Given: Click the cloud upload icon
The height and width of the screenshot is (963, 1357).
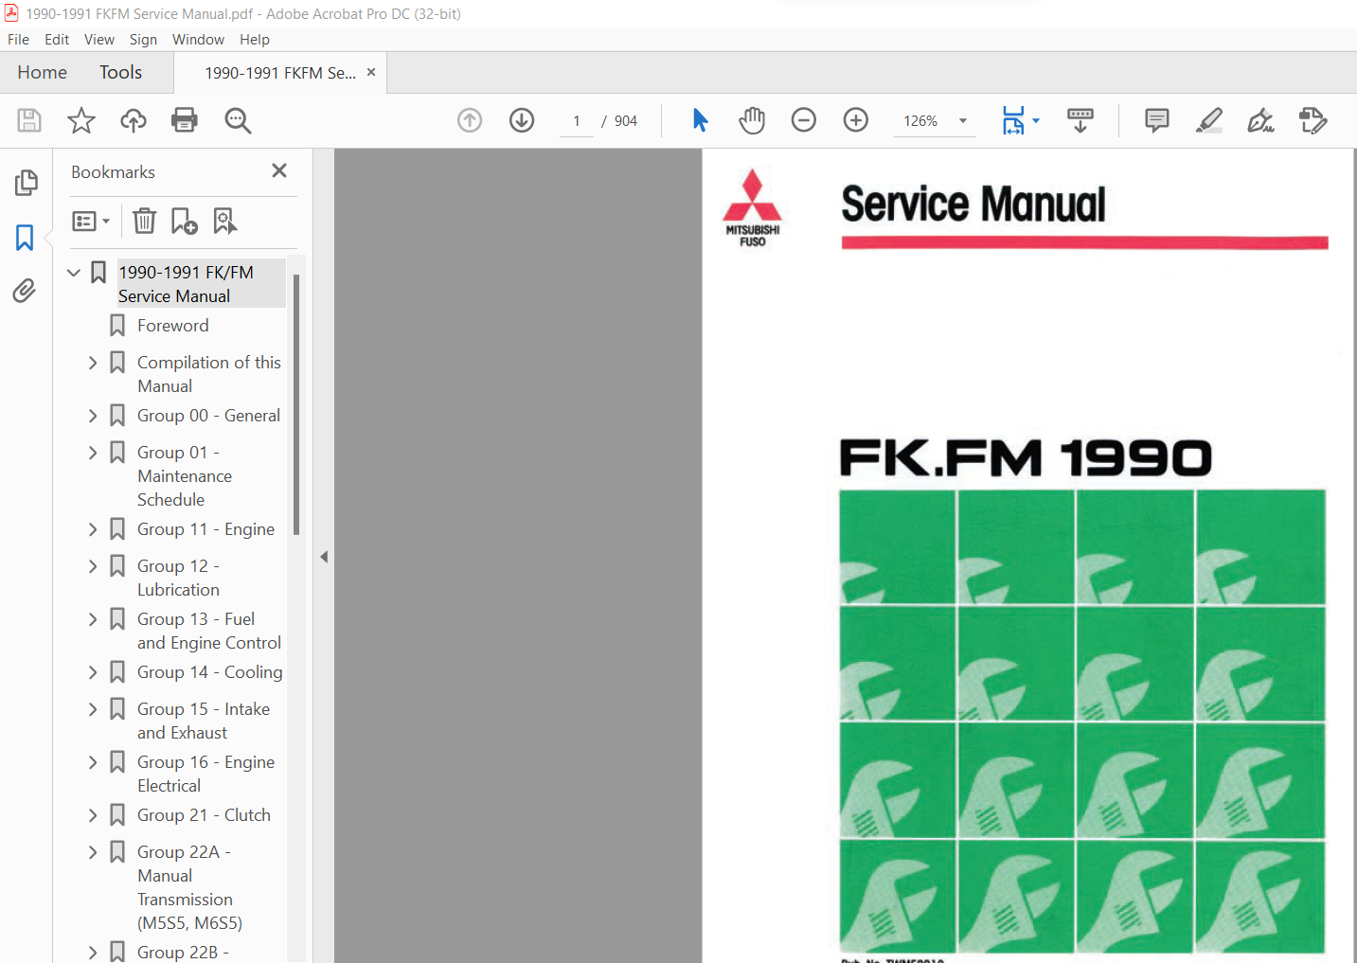Looking at the screenshot, I should pos(134,120).
